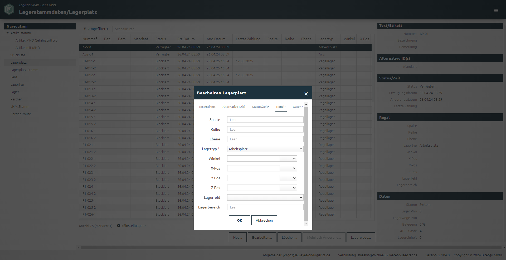
Task: Open the Y-Pos unit dropdown
Action: point(288,178)
